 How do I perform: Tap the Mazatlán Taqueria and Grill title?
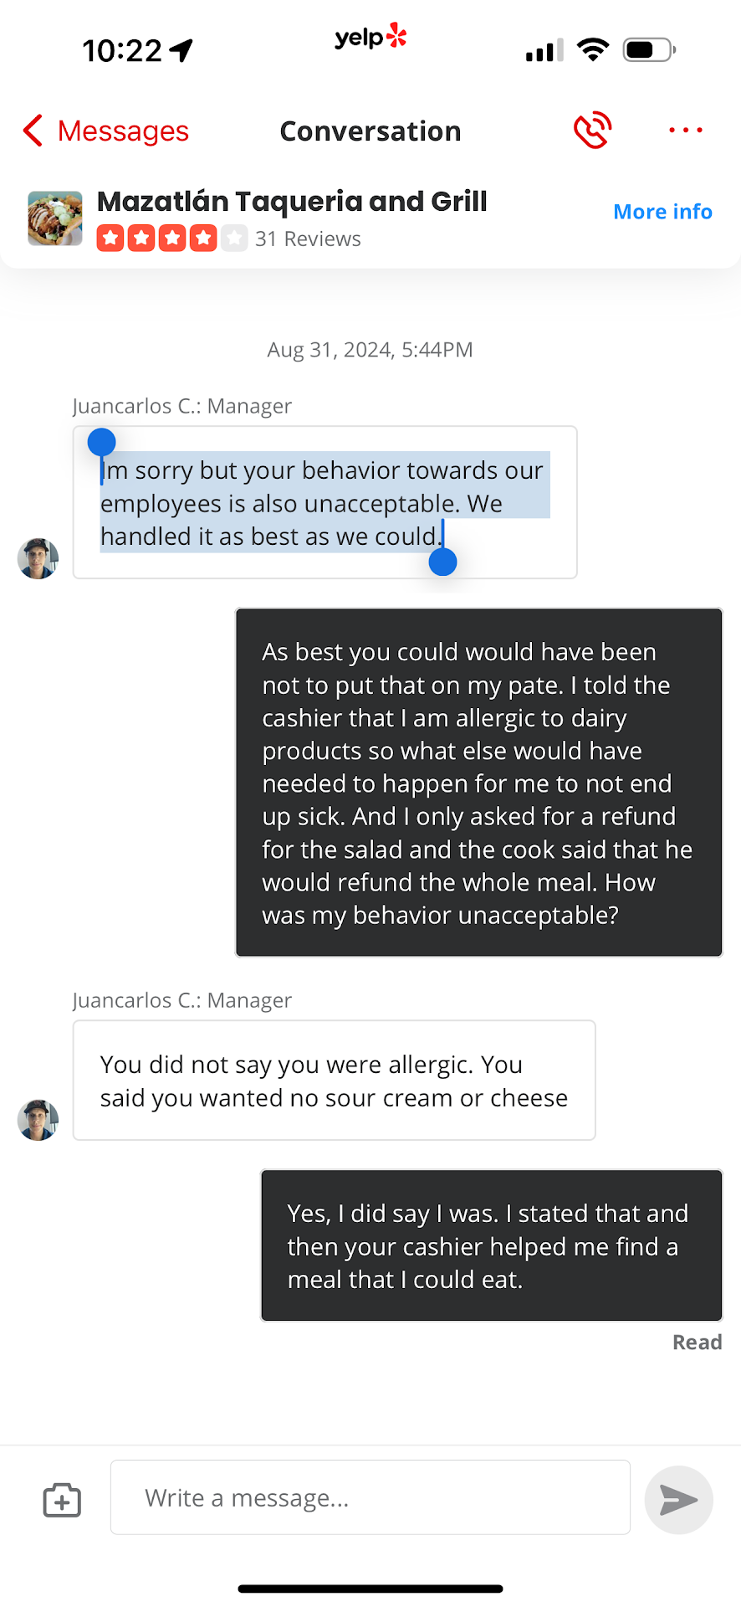pos(292,202)
